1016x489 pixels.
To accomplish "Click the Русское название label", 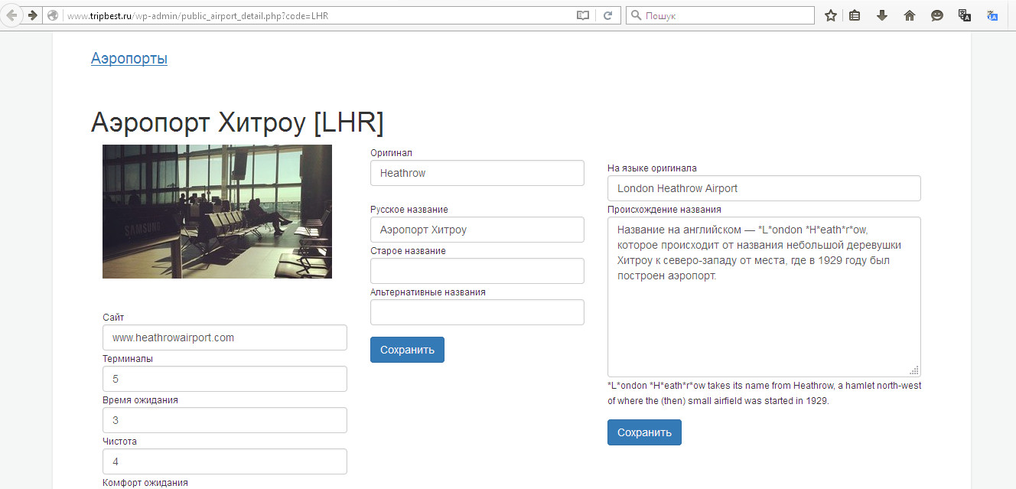I will [x=409, y=210].
